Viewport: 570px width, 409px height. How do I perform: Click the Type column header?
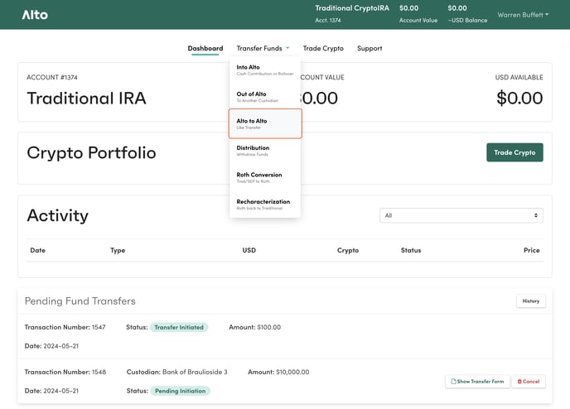pyautogui.click(x=118, y=250)
